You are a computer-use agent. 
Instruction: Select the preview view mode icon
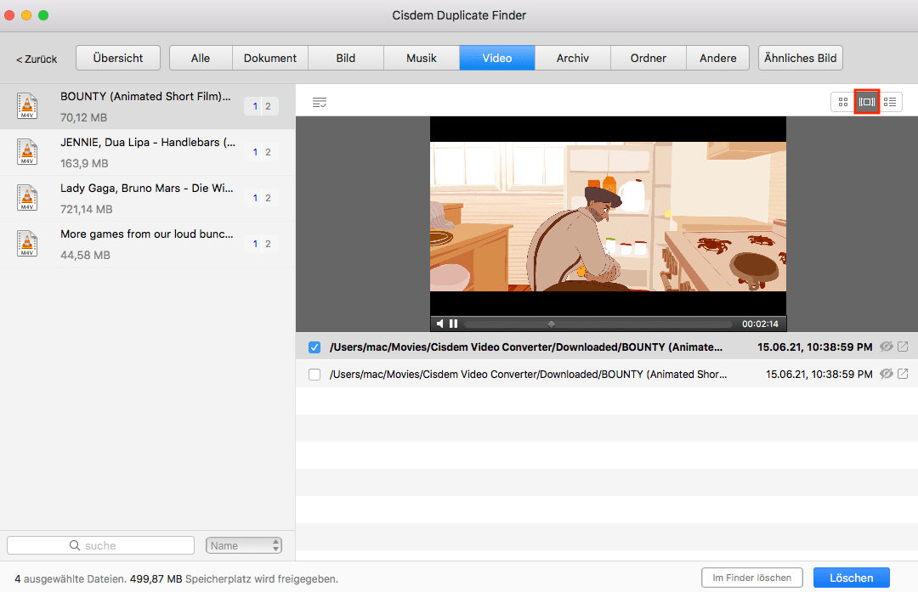[866, 101]
